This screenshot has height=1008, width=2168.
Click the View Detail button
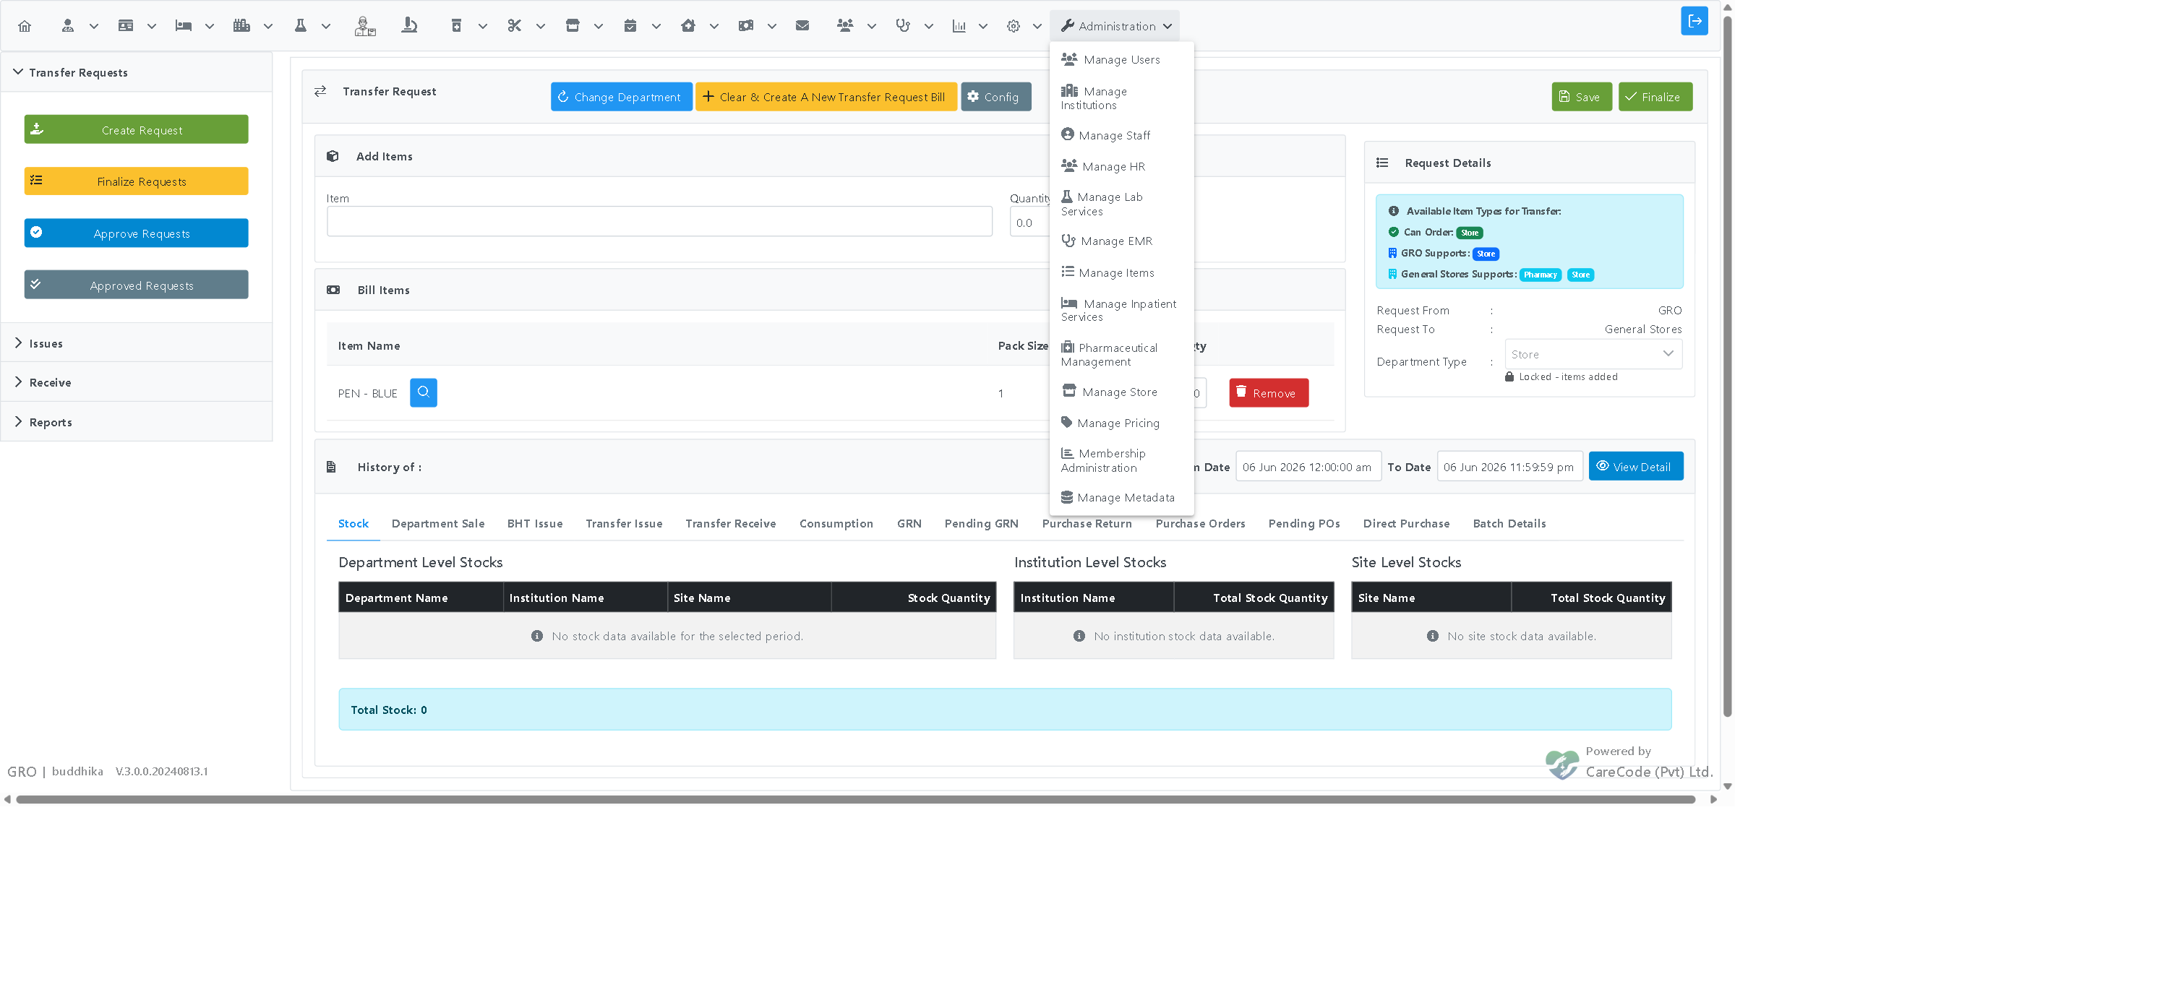coord(1635,466)
